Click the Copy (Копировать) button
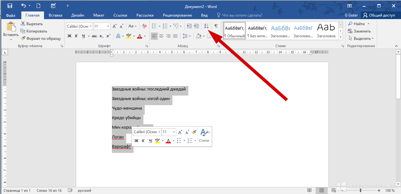Image resolution: width=401 pixels, height=194 pixels. [x=34, y=31]
